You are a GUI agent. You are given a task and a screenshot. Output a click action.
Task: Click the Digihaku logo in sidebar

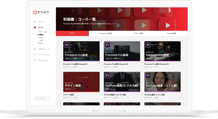pyautogui.click(x=41, y=13)
